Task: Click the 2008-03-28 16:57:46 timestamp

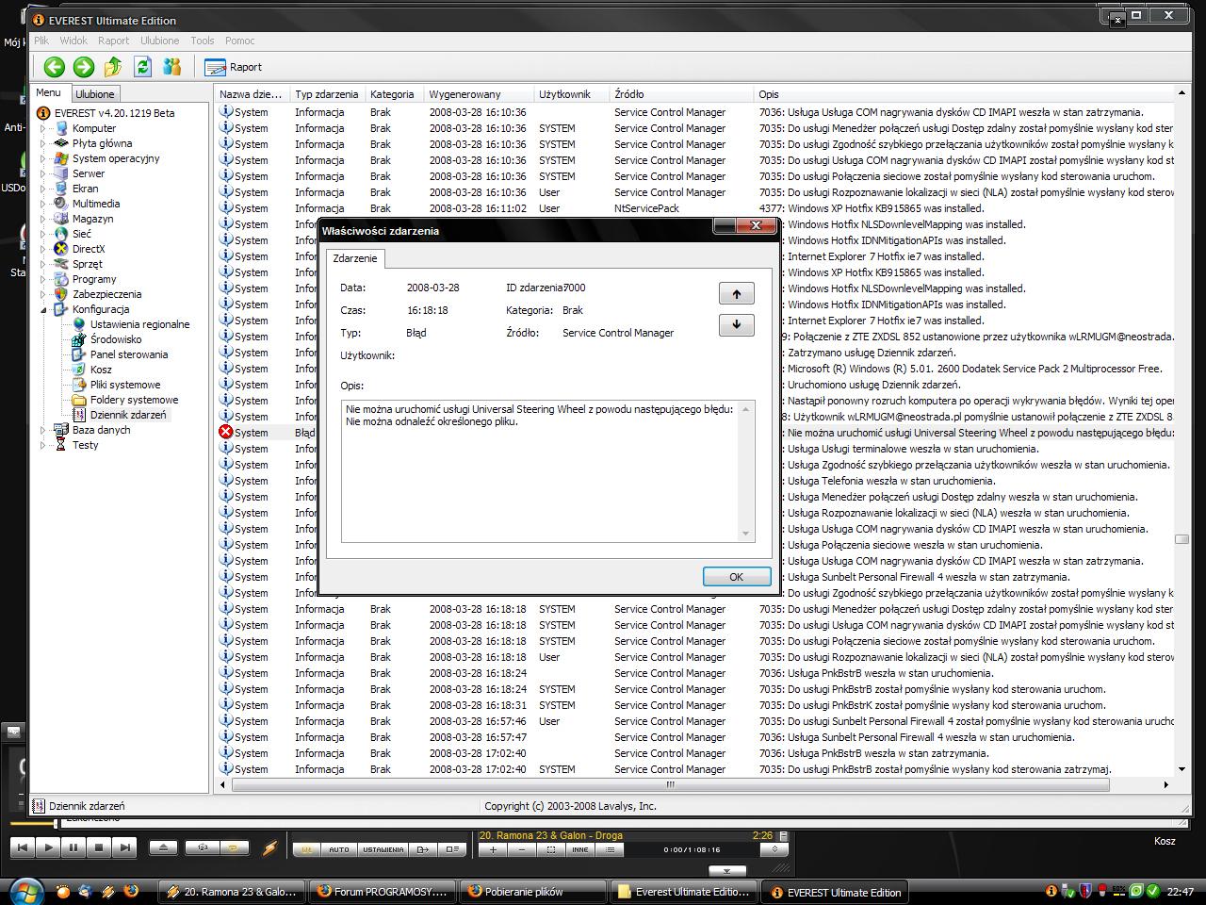Action: click(478, 721)
